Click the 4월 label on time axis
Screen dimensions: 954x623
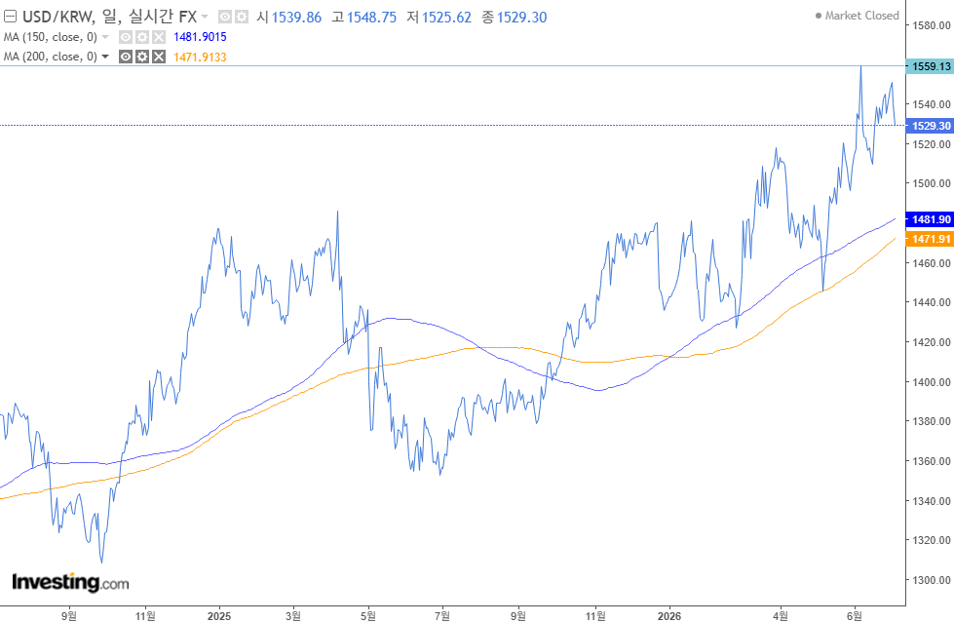pos(781,616)
